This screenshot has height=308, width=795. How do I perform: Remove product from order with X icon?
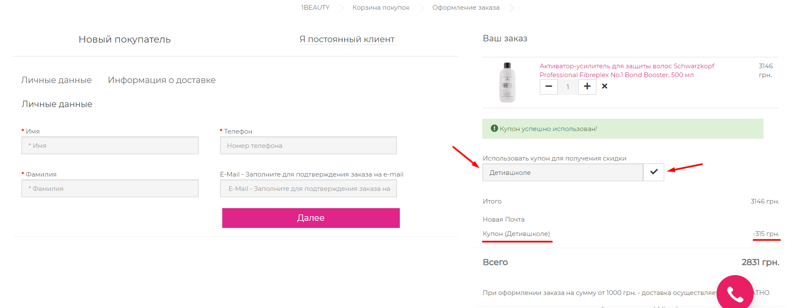point(604,86)
